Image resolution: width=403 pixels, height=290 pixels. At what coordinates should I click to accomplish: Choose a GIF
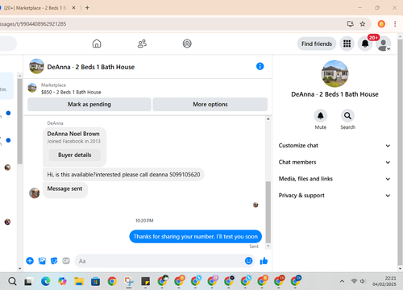(66, 261)
